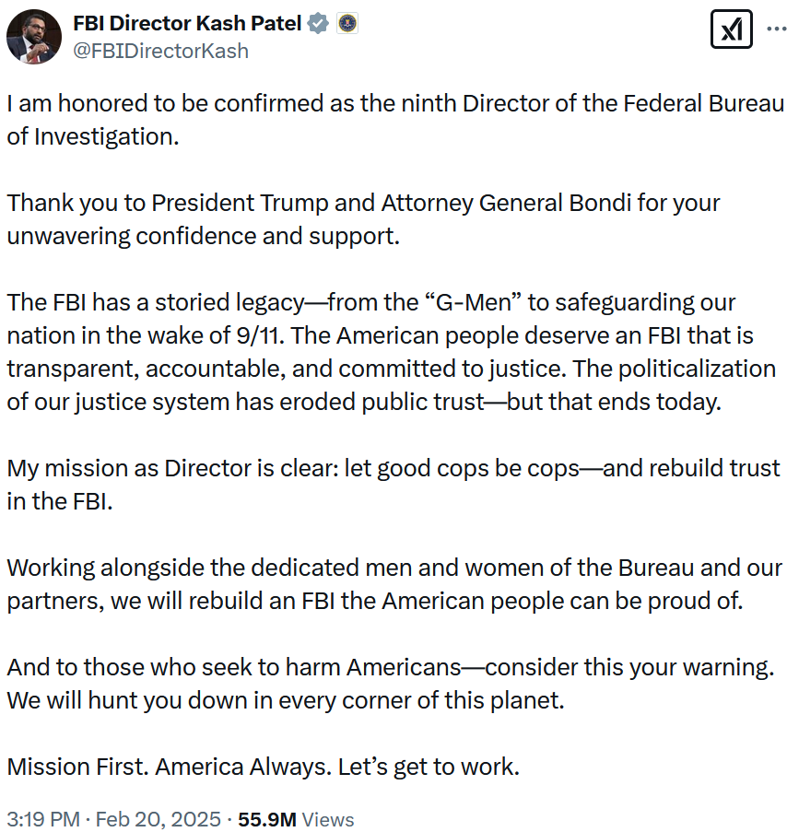This screenshot has height=832, width=787.
Task: Click the Feb 20, 2025 post date
Action: 159,819
